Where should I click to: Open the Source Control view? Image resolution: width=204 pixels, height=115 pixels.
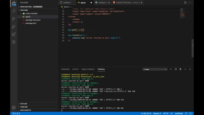14,19
